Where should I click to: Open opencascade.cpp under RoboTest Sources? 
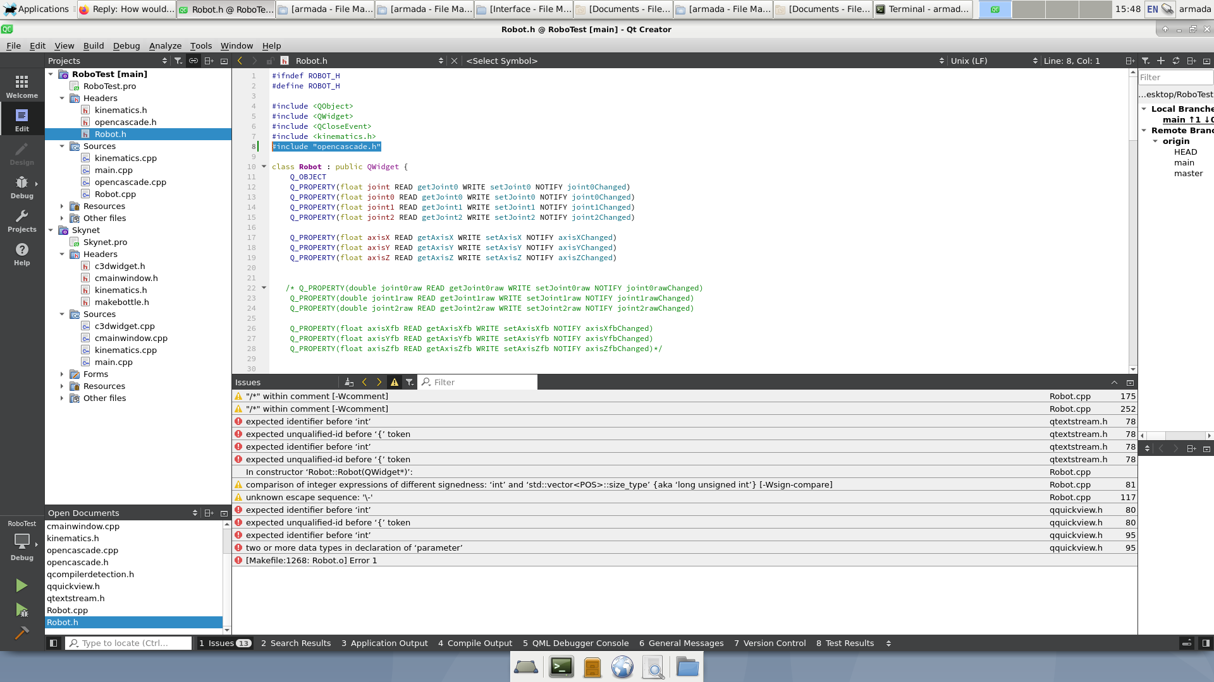pyautogui.click(x=130, y=182)
